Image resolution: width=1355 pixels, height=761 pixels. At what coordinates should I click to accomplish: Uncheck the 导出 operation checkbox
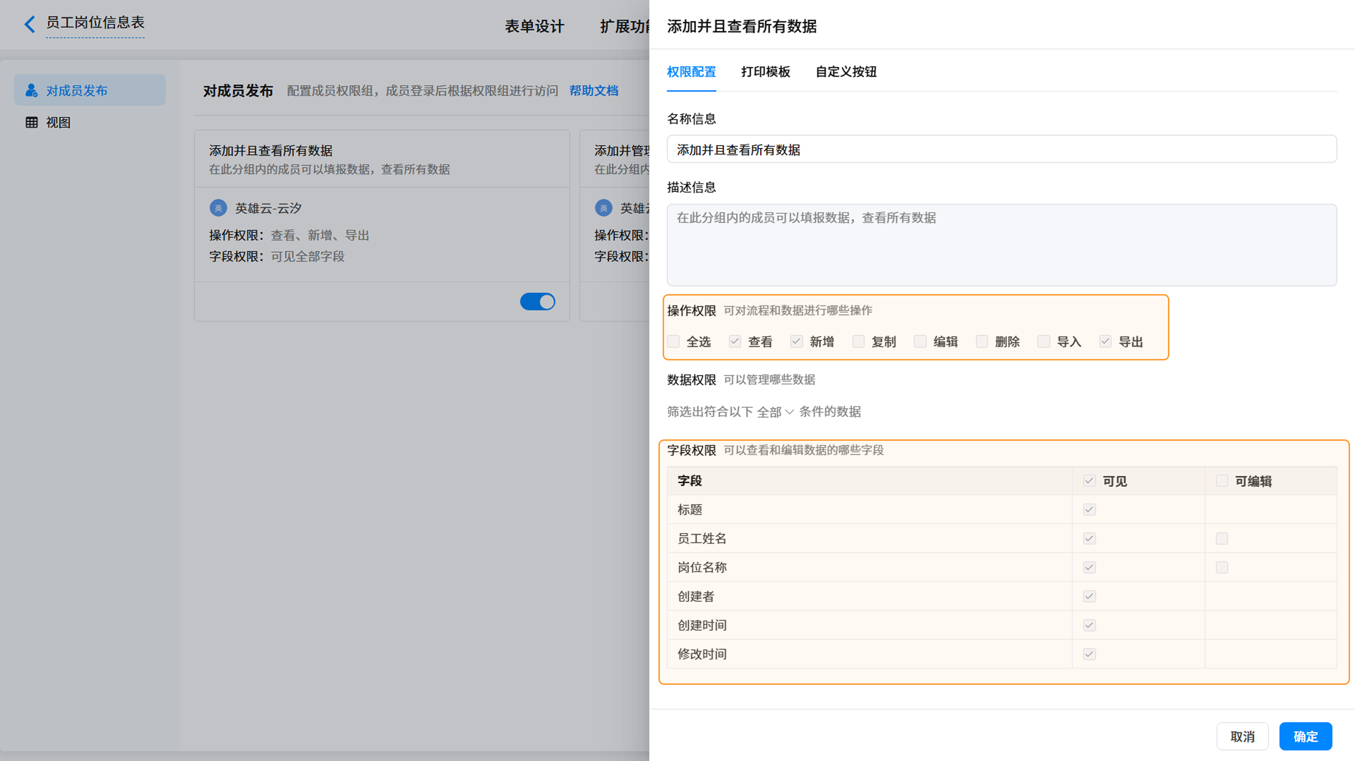click(1105, 342)
